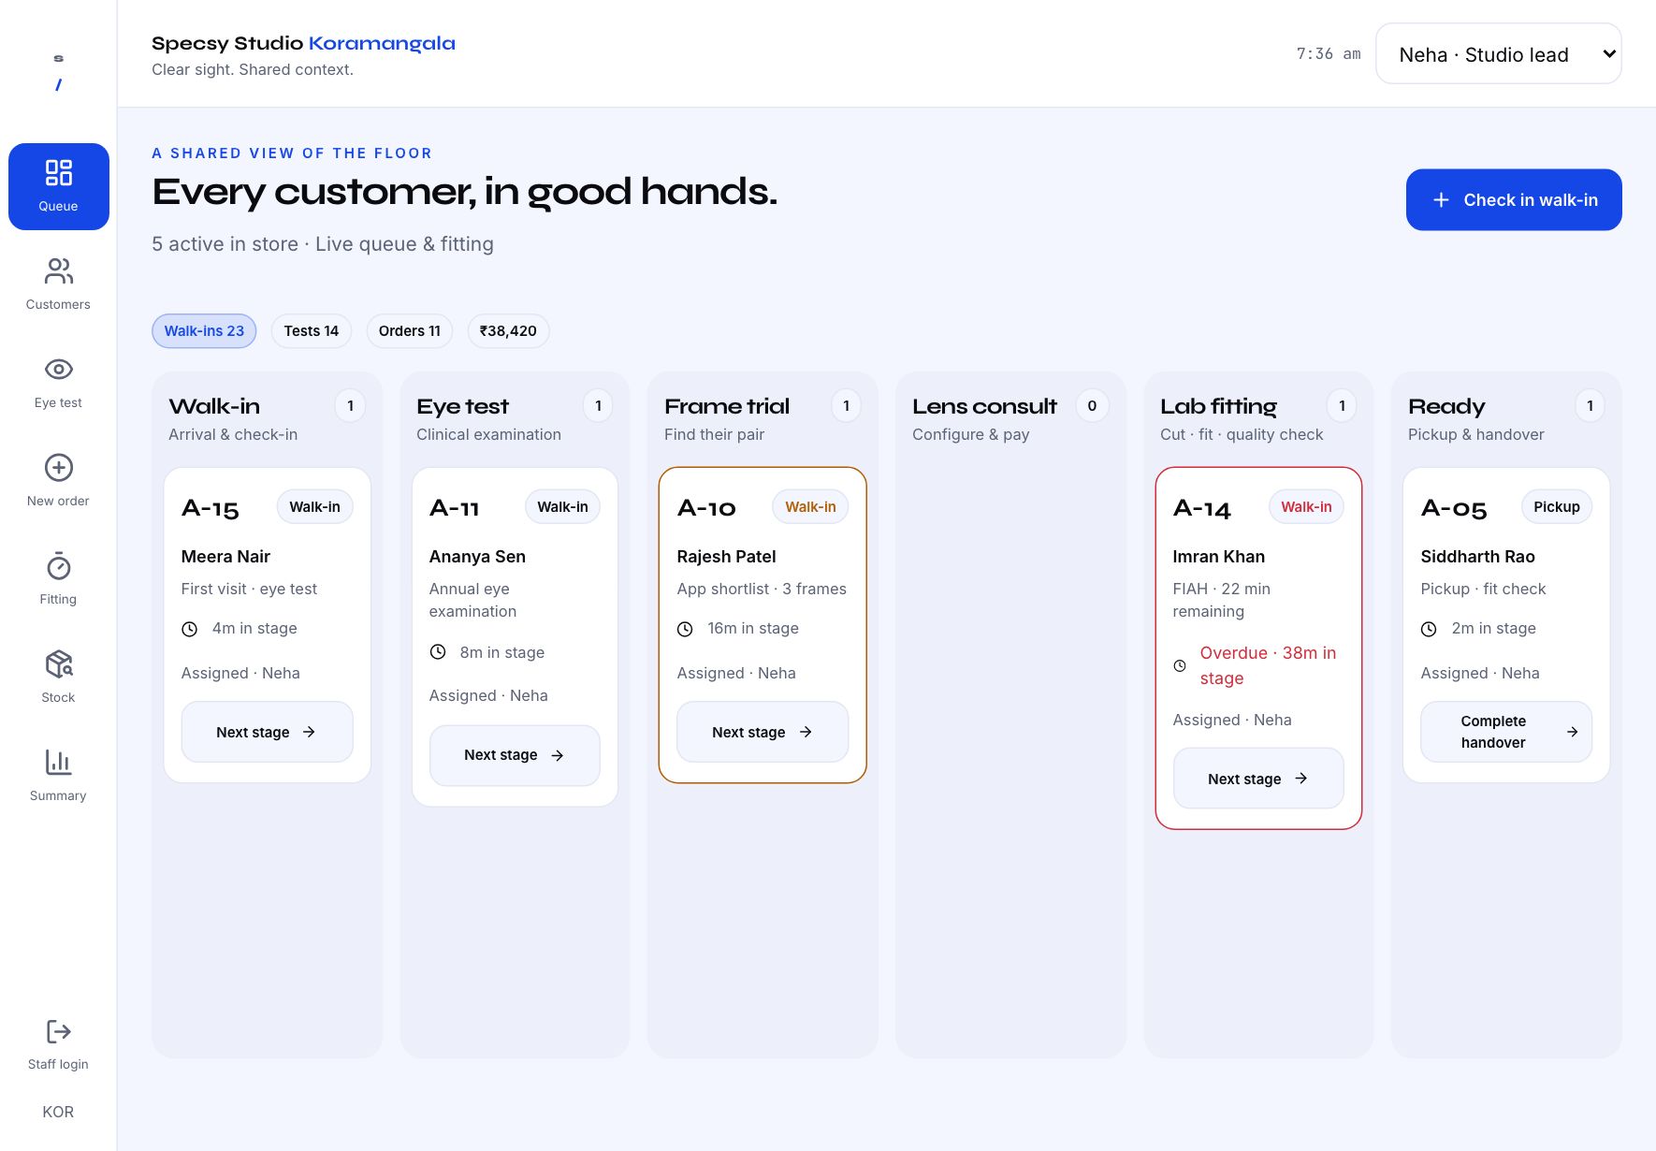Click Complete handover for Siddharth Rao

coord(1506,732)
